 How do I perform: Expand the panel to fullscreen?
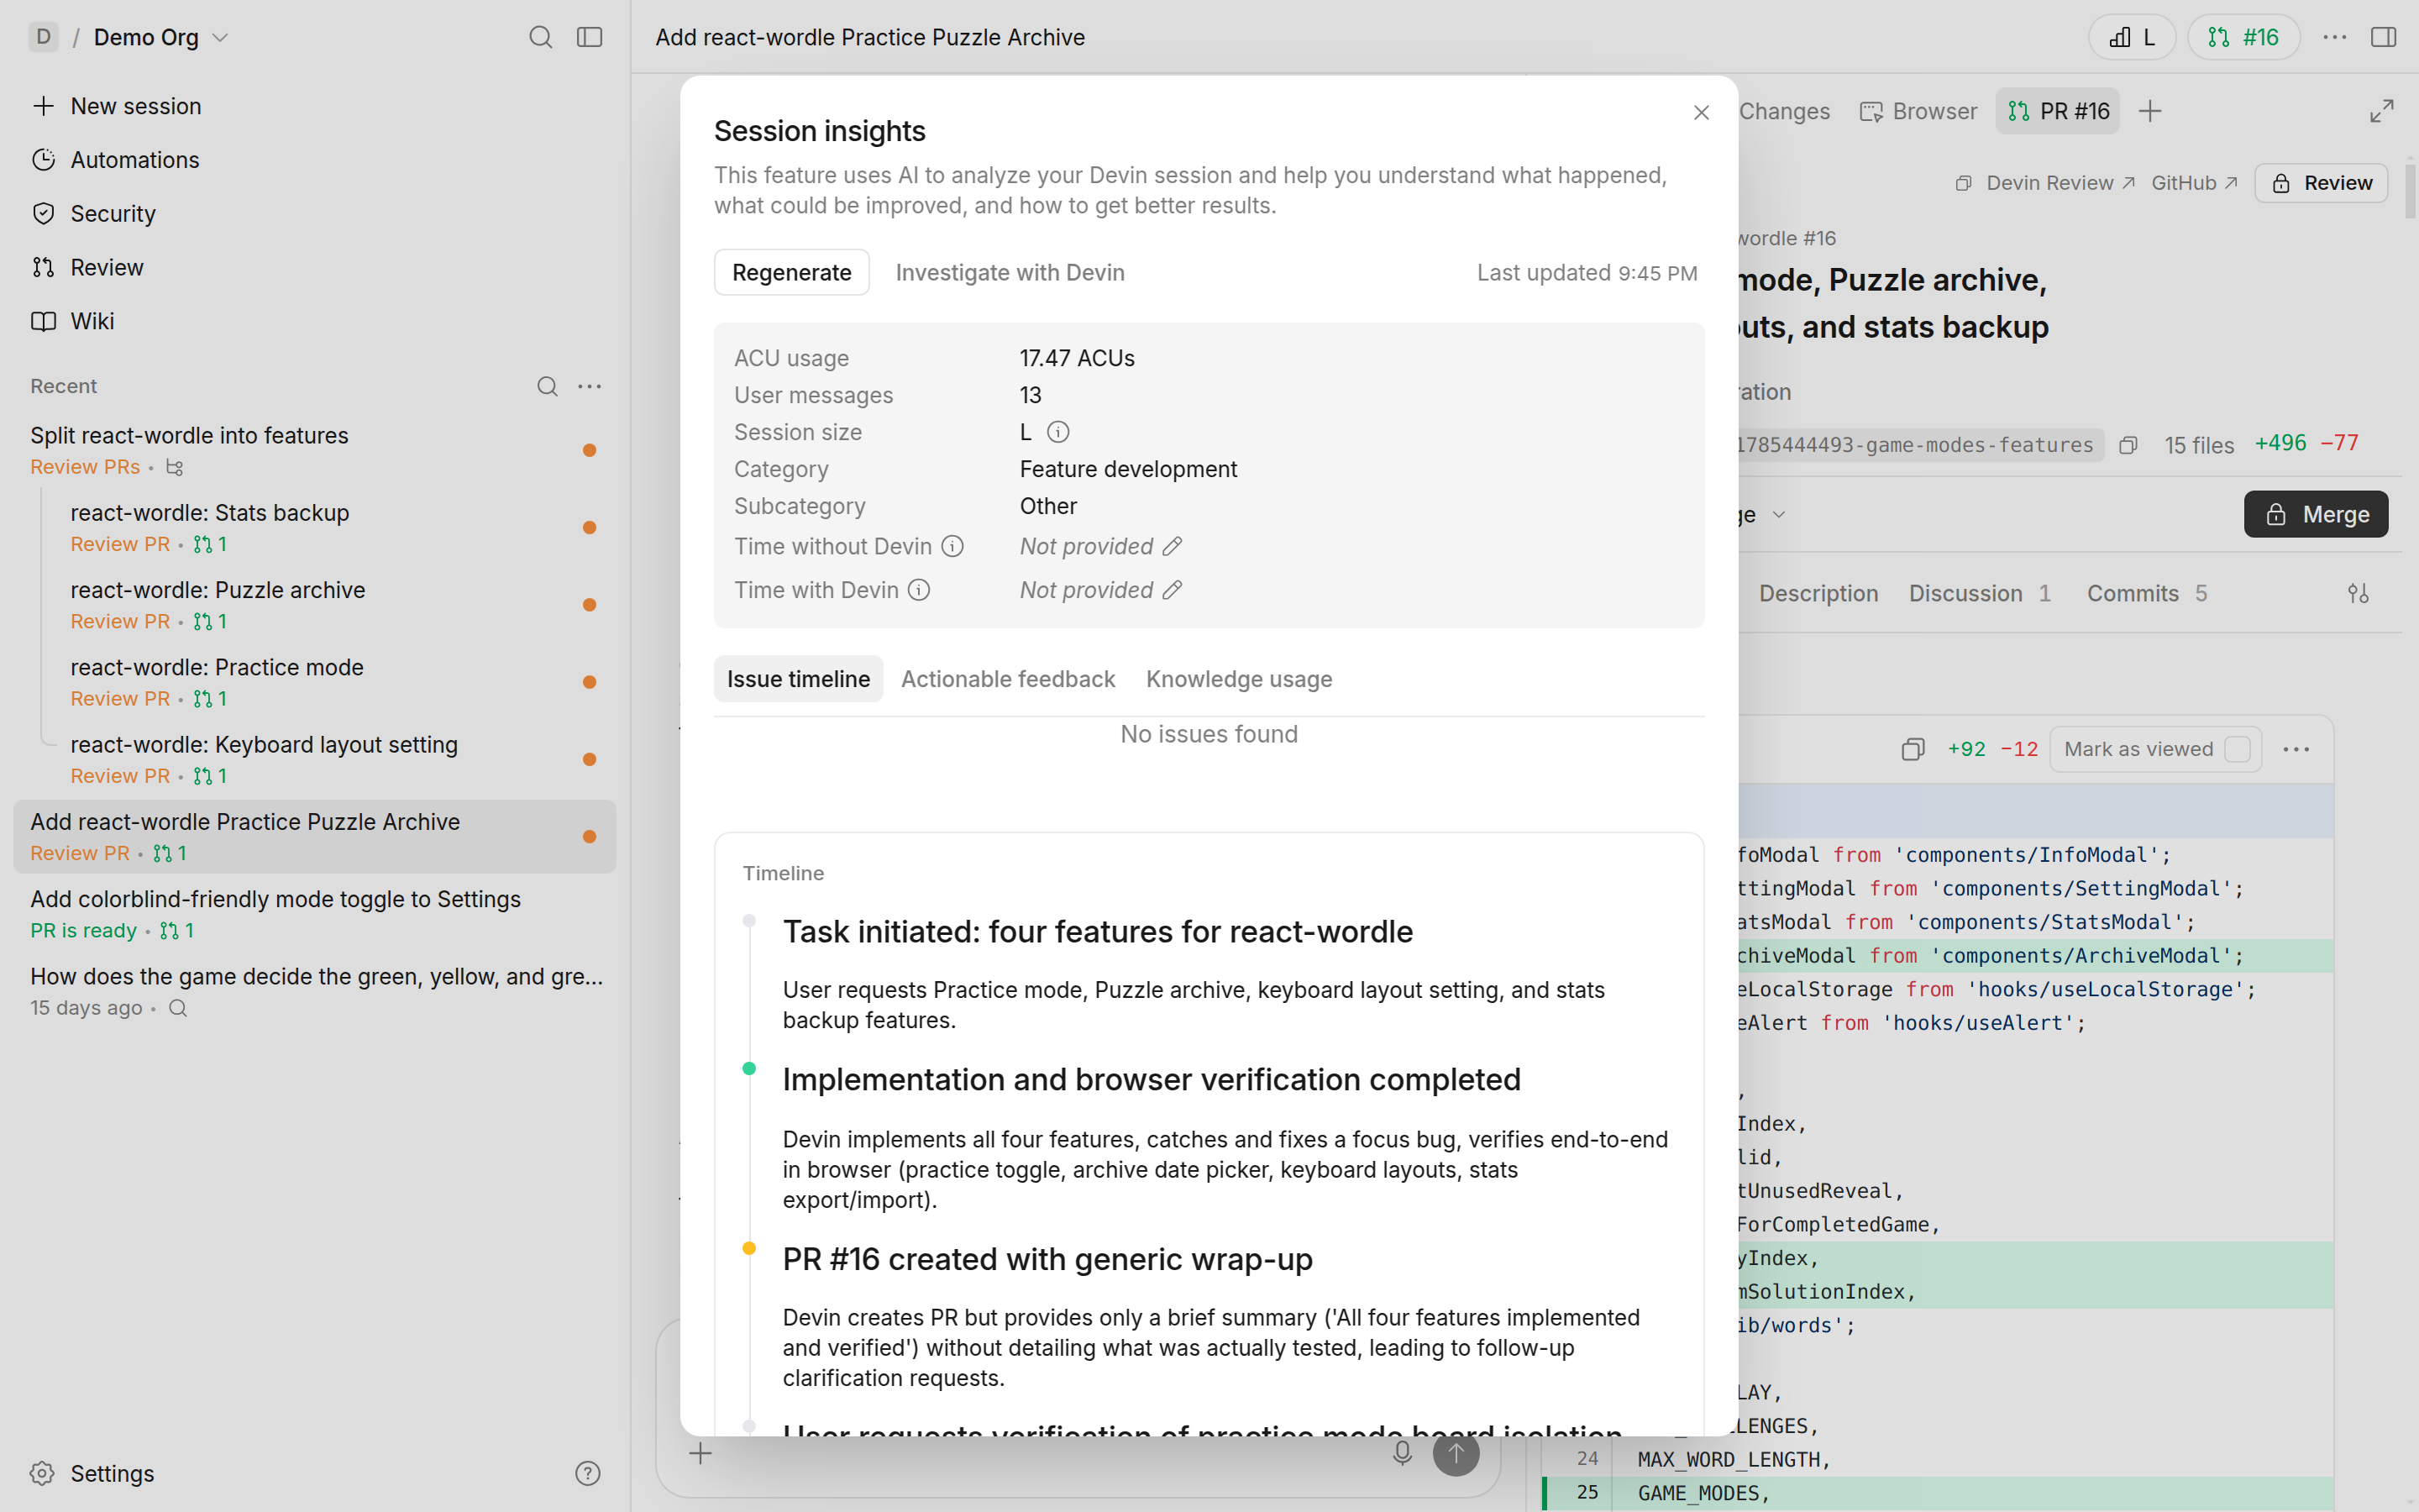[x=2382, y=111]
